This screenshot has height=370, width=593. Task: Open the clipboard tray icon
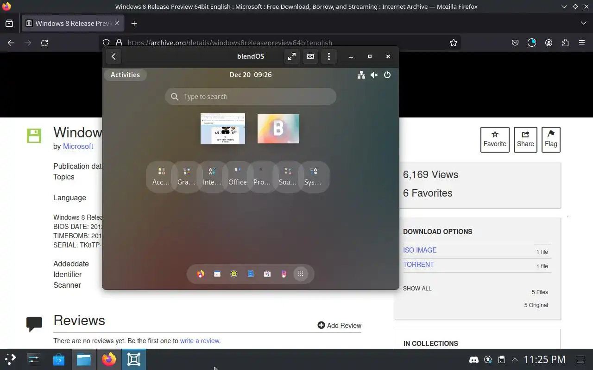pos(501,359)
